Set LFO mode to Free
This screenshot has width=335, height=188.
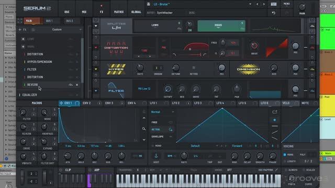(x=162, y=122)
